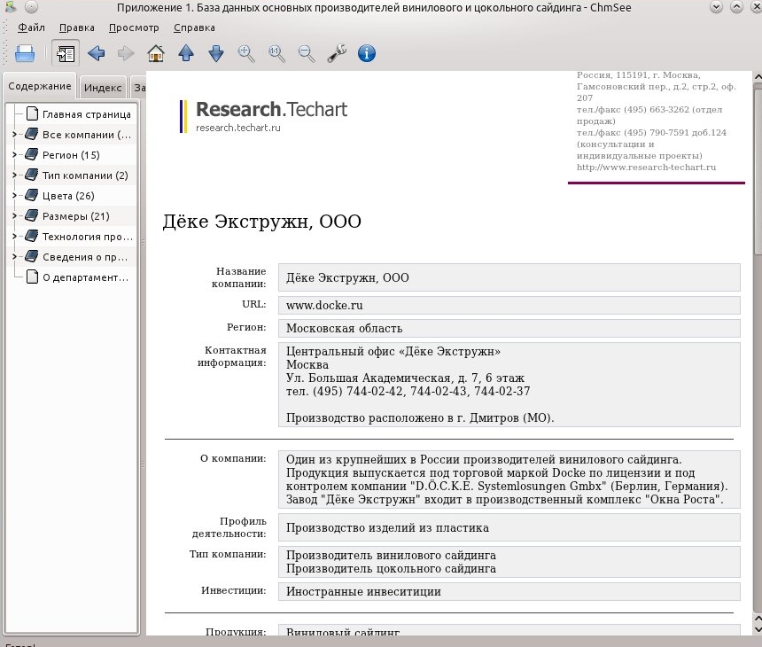762x647 pixels.
Task: Select Регион (15) tree item
Action: (71, 155)
